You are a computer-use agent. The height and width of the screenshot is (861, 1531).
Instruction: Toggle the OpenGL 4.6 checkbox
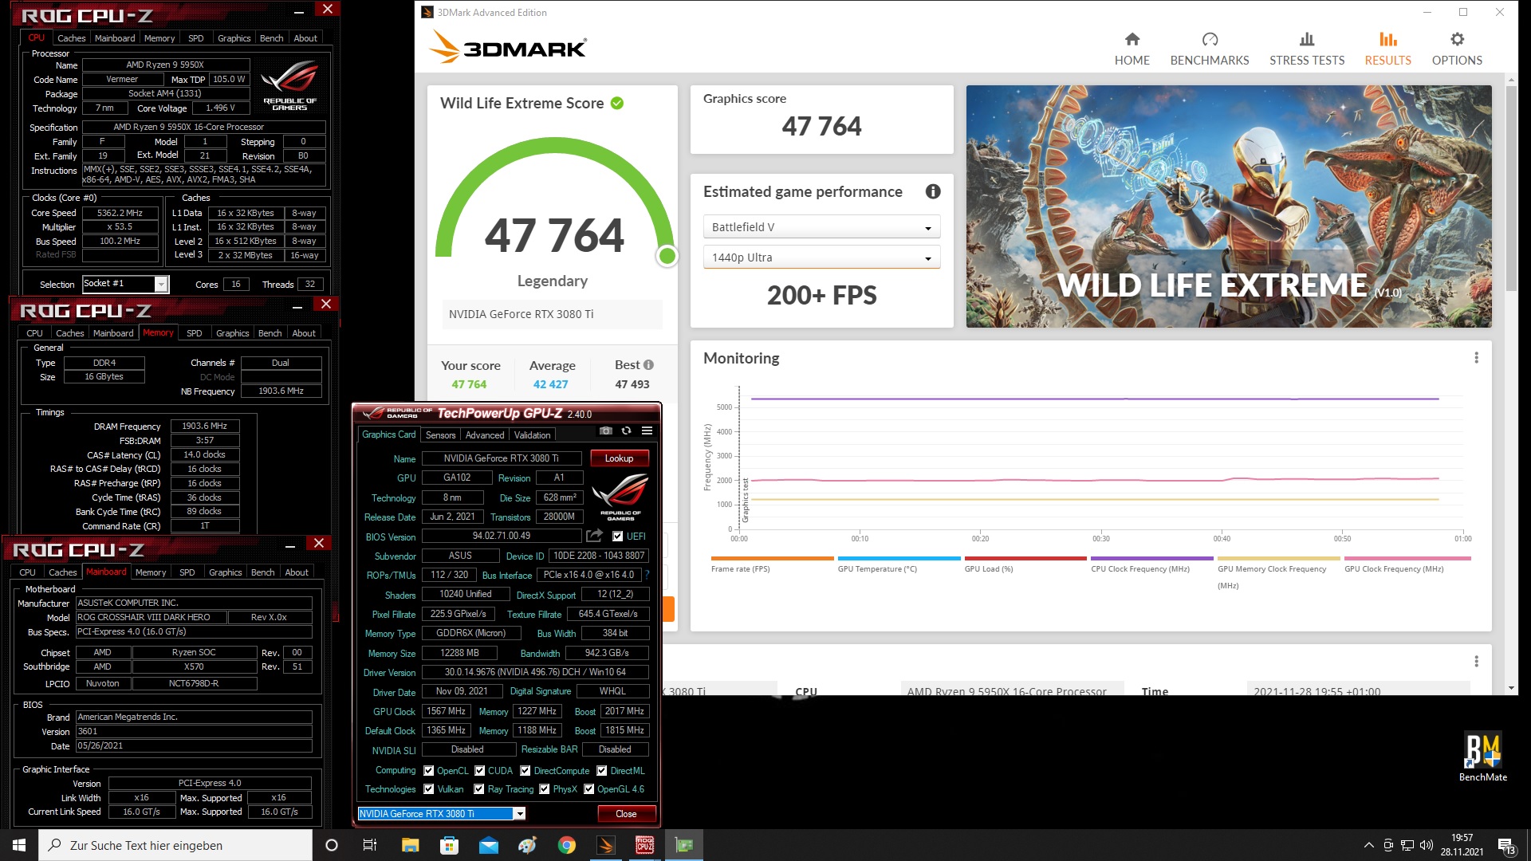588,788
